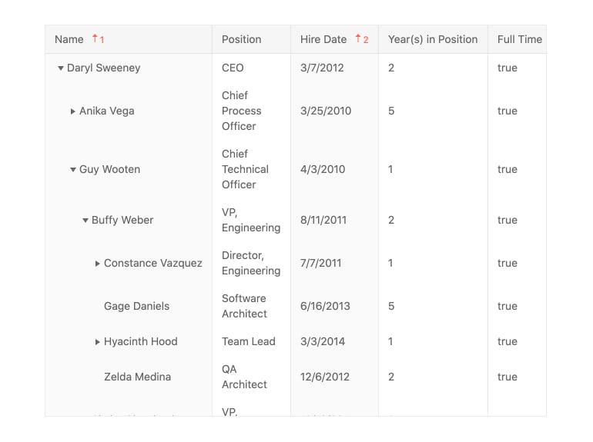
Task: Collapse the Daryl Sweeney row
Action: (x=61, y=68)
